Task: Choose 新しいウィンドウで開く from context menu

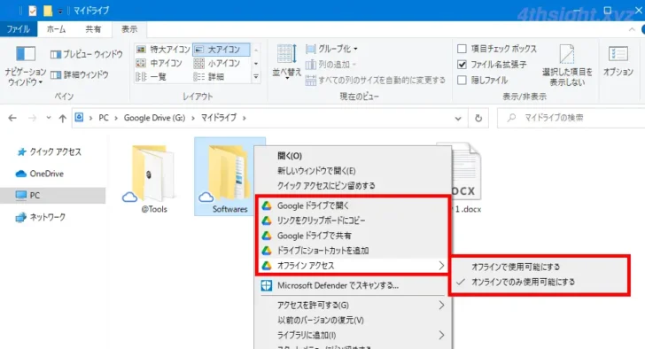Action: (x=353, y=171)
